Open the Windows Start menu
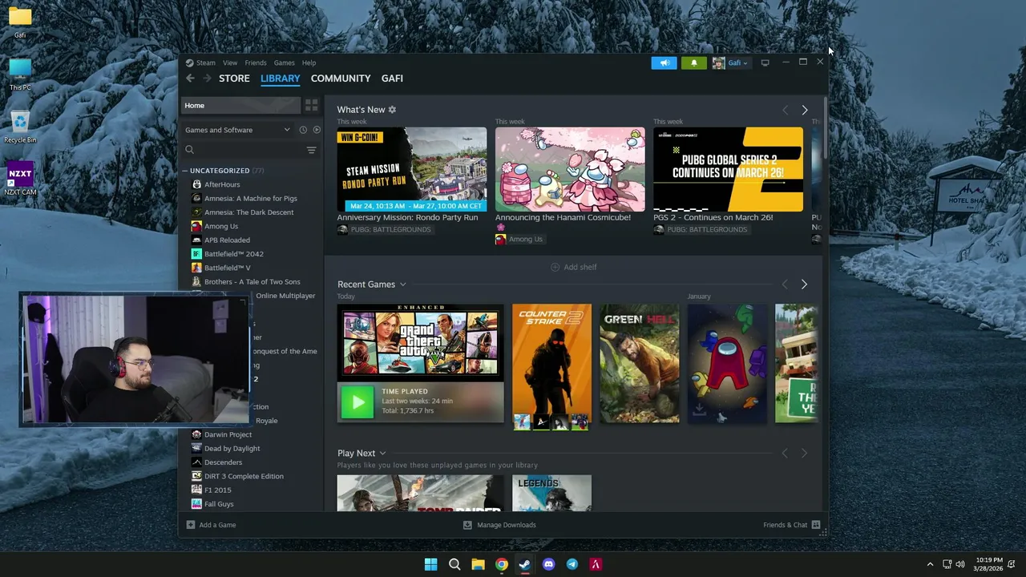The width and height of the screenshot is (1026, 577). click(x=430, y=564)
